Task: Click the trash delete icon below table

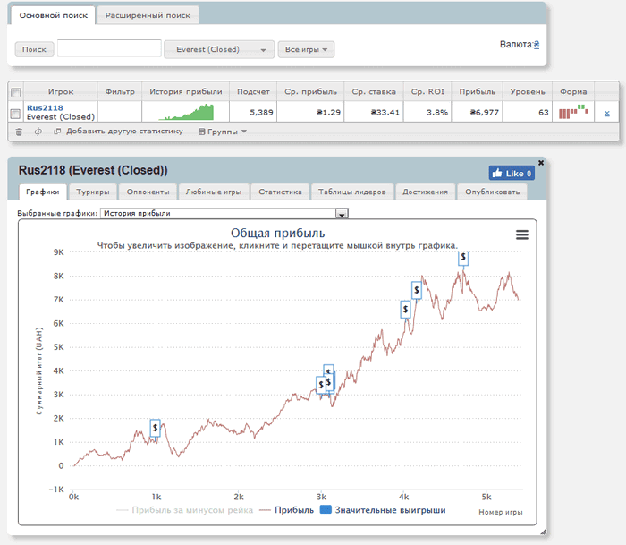Action: click(19, 132)
